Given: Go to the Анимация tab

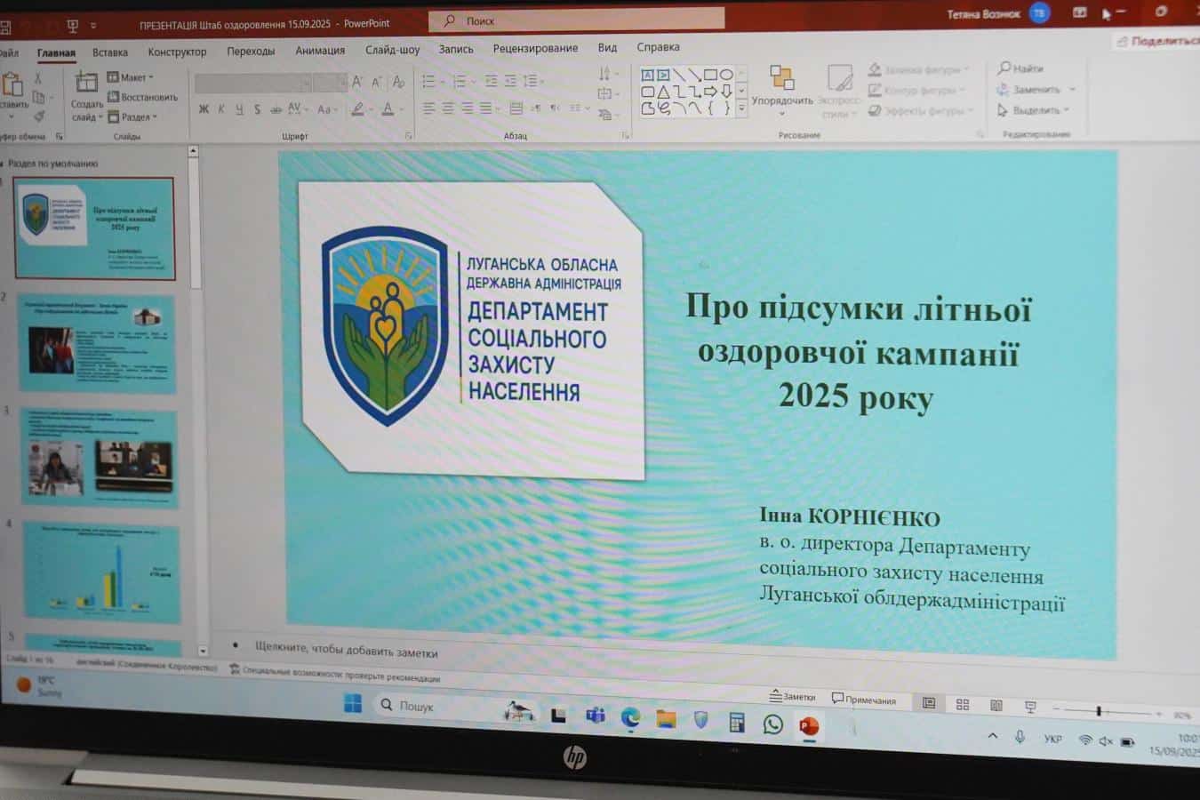Looking at the screenshot, I should [x=320, y=51].
